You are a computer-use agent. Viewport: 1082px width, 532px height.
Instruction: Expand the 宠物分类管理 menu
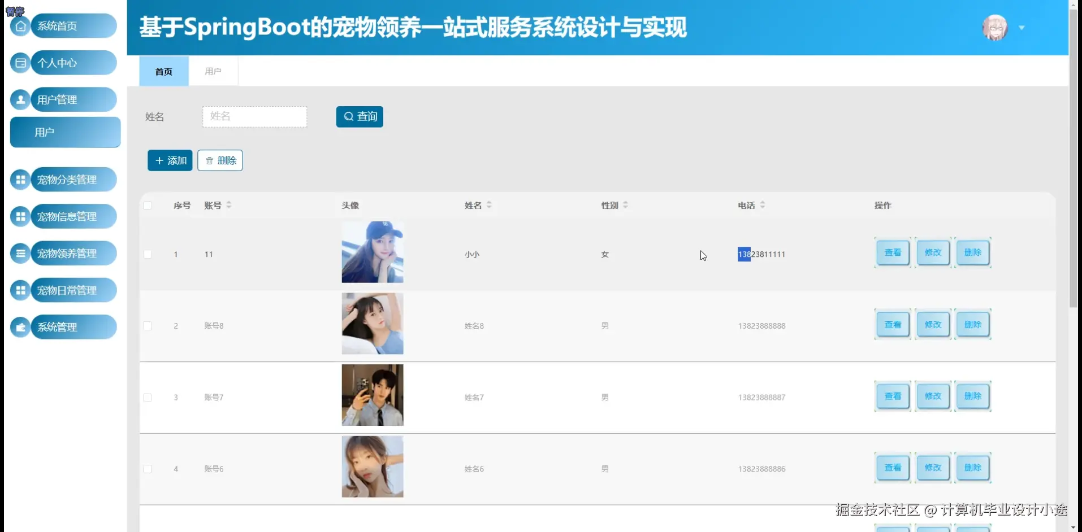pos(73,180)
